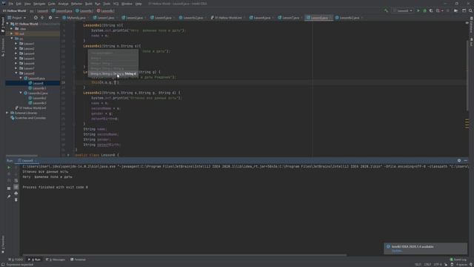474x267 pixels.
Task: Click the Lesson8 tab in the Run panel
Action: click(x=27, y=161)
